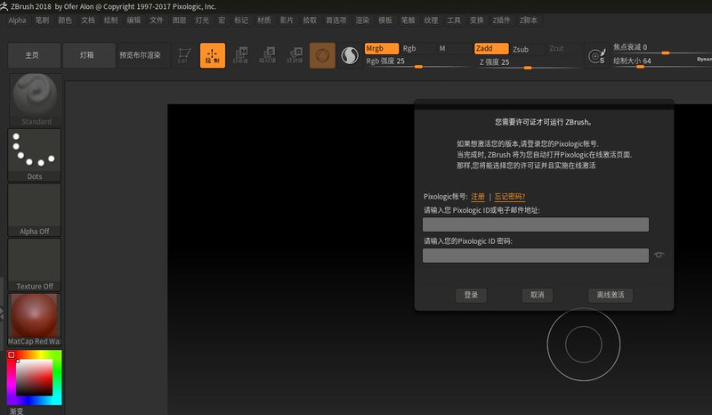Image resolution: width=712 pixels, height=415 pixels.
Task: Open the 笔刷 menu
Action: point(42,20)
